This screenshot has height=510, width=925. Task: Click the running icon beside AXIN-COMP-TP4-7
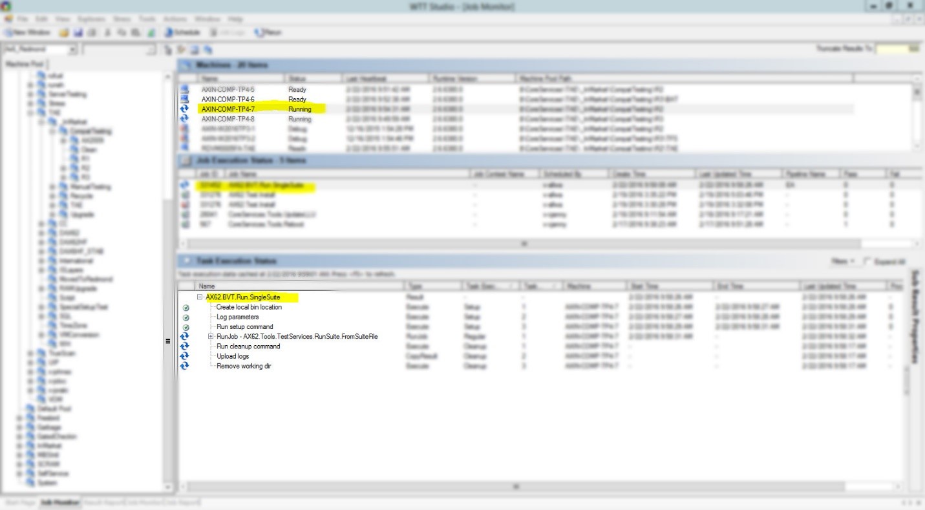(x=184, y=109)
